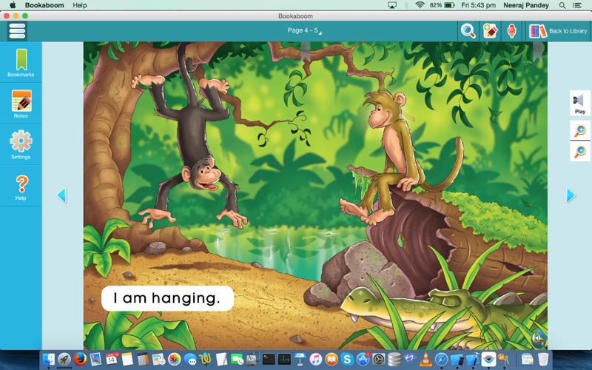Viewport: 592px width, 370px height.
Task: Open the Settings gear in the sidebar
Action: click(21, 144)
